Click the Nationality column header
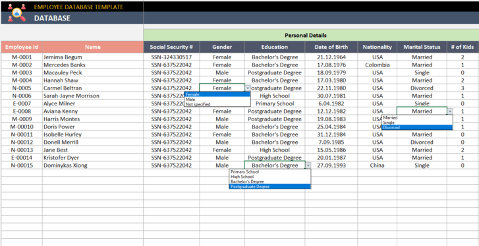The height and width of the screenshot is (246, 479). (378, 47)
